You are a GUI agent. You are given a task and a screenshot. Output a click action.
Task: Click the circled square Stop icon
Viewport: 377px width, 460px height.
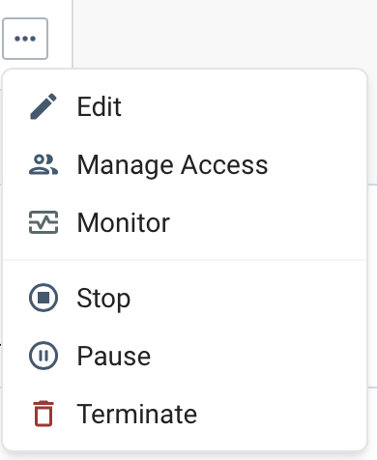pyautogui.click(x=43, y=298)
